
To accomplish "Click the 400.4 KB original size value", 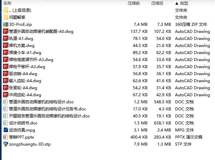I will [x=139, y=137].
